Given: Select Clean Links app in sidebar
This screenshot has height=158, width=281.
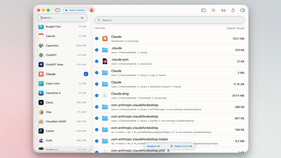Looking at the screenshot, I should point(62,83).
